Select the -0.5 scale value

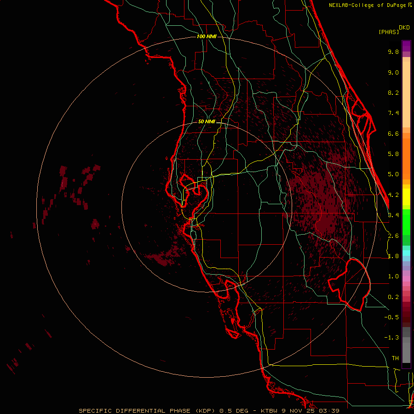pyautogui.click(x=391, y=317)
